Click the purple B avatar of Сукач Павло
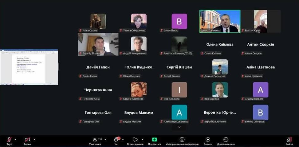299x147 pixels. point(179,21)
